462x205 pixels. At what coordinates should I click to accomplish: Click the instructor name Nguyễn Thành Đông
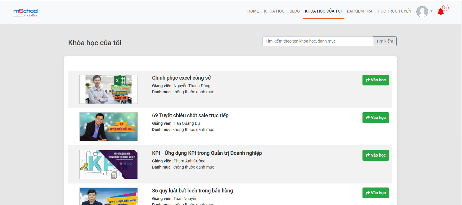pyautogui.click(x=192, y=86)
